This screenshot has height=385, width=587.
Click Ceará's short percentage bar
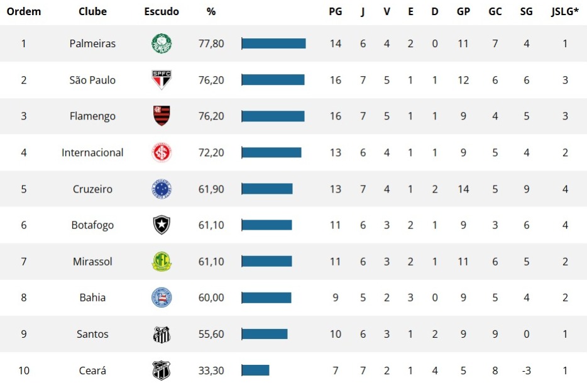(255, 371)
